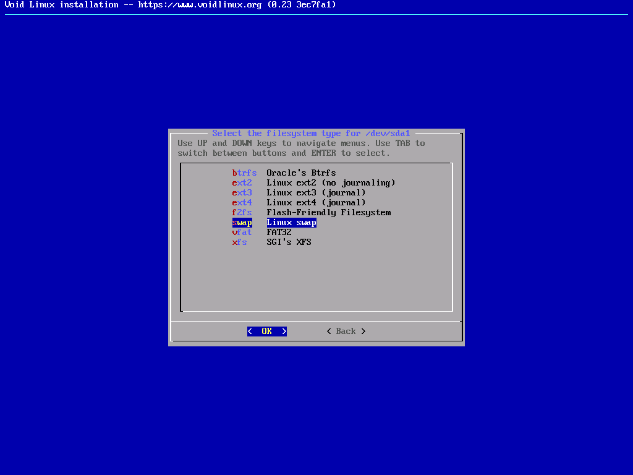Choose the Flash-Friendly Filesystem description
This screenshot has height=475, width=633.
pos(328,213)
